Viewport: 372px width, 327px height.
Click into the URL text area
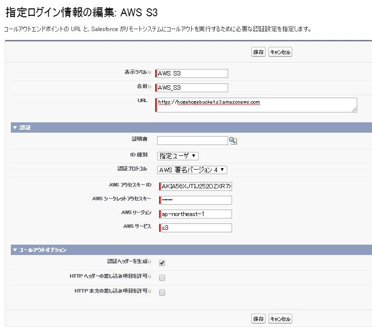click(257, 105)
